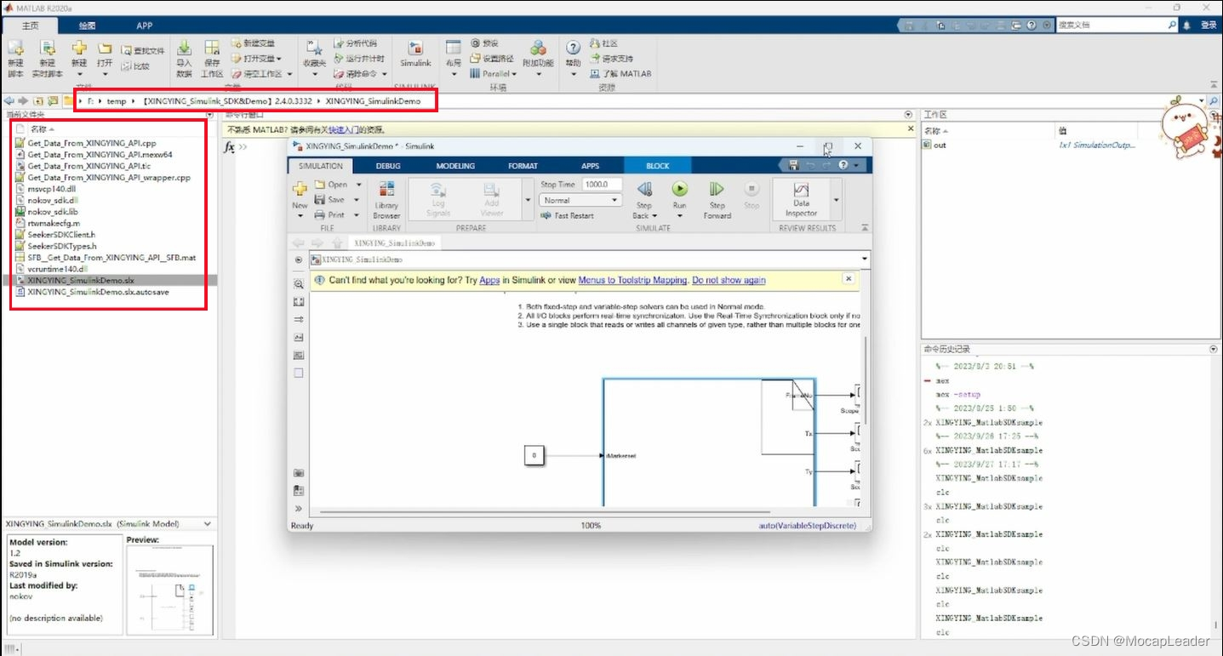Click Help question mark icon in MATLAB
Screen dimensions: 1223x656
point(574,48)
